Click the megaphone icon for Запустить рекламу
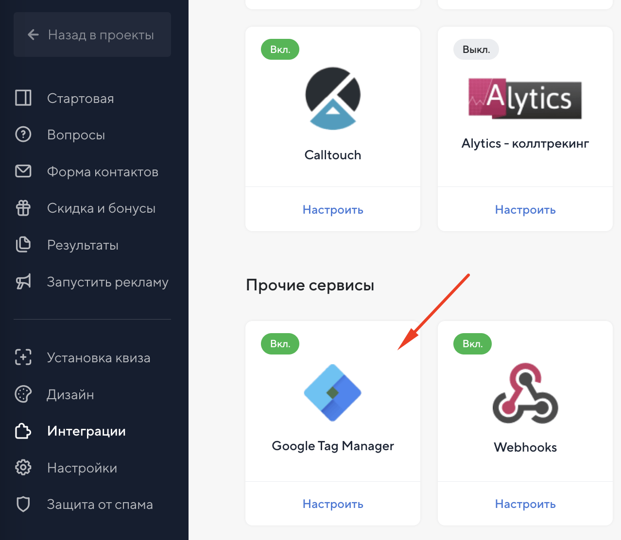This screenshot has width=621, height=540. pos(23,282)
